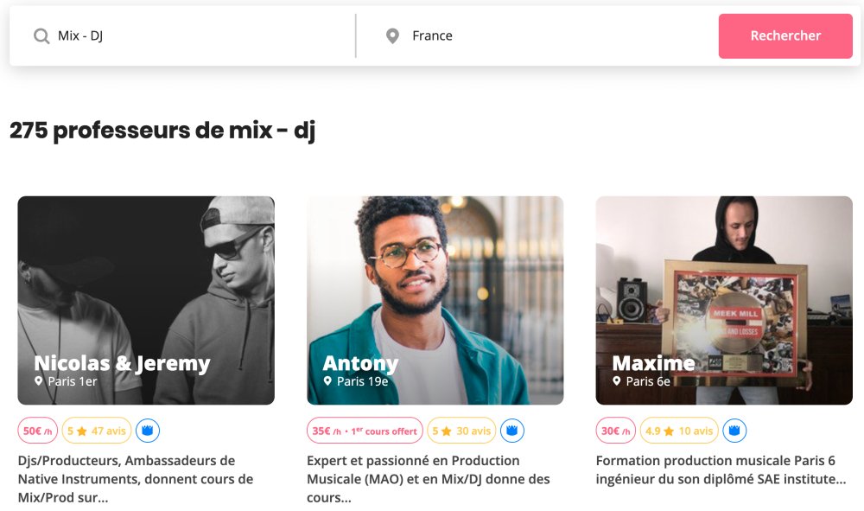Open Antony's profile photo card
The width and height of the screenshot is (864, 511).
coord(435,300)
